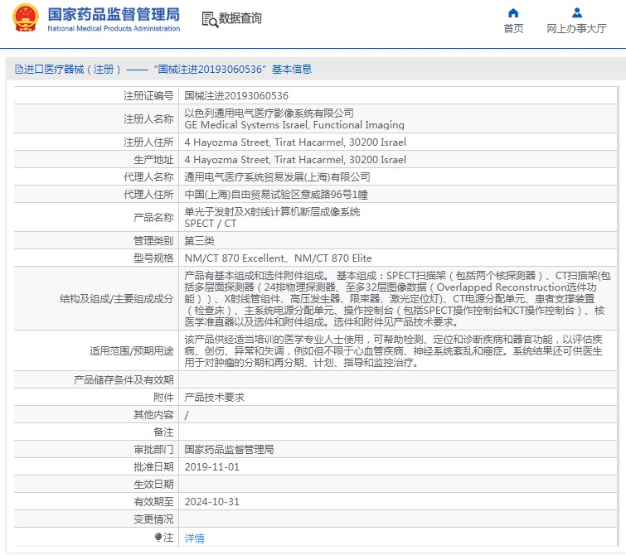Open the 网上办事大厅 text label
Viewport: 626px width, 555px height.
coord(576,29)
